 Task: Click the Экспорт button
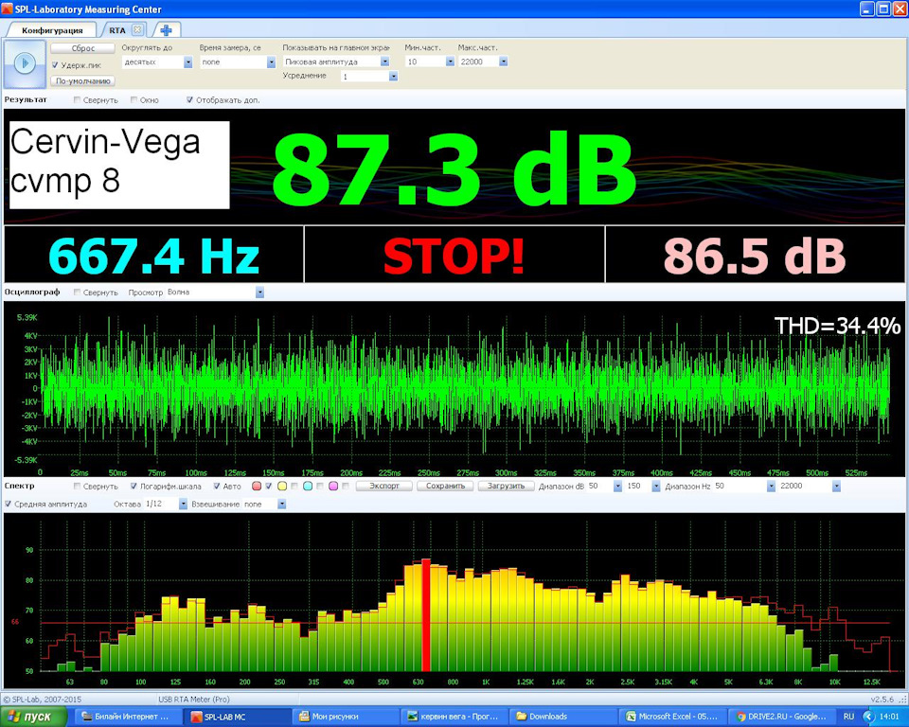coord(384,486)
